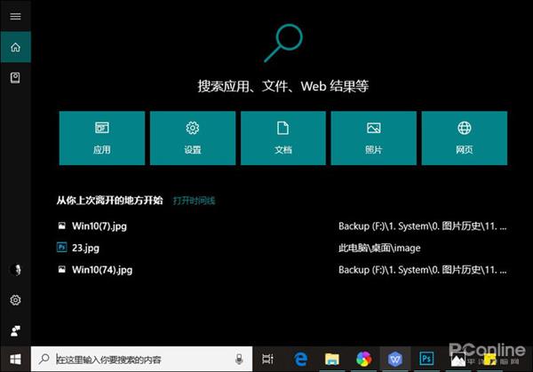
Task: Click the microphone icon in search box
Action: tap(239, 359)
